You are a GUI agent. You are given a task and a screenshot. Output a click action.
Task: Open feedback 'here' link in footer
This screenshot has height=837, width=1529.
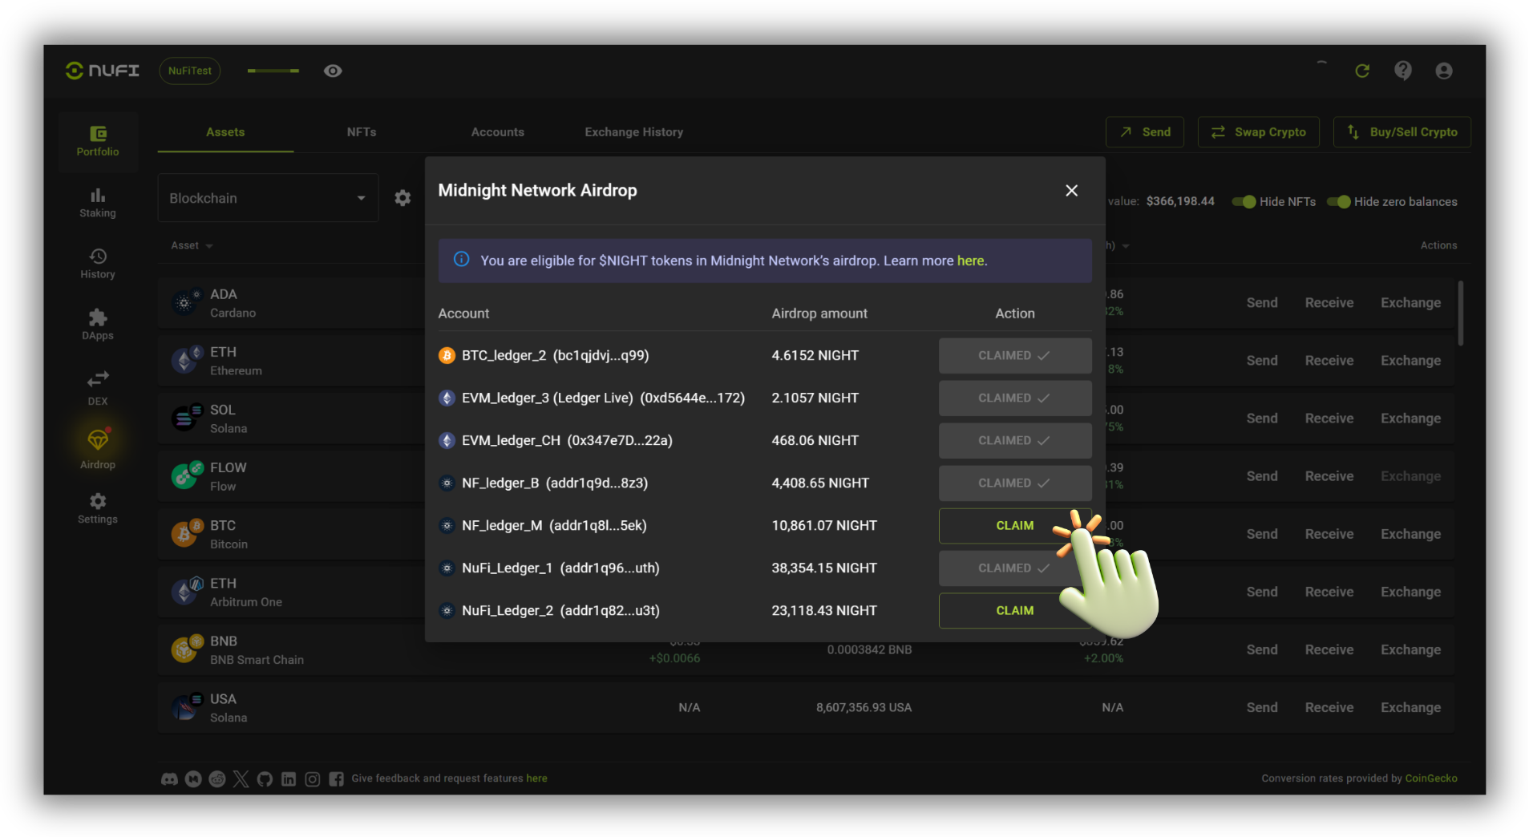coord(536,778)
